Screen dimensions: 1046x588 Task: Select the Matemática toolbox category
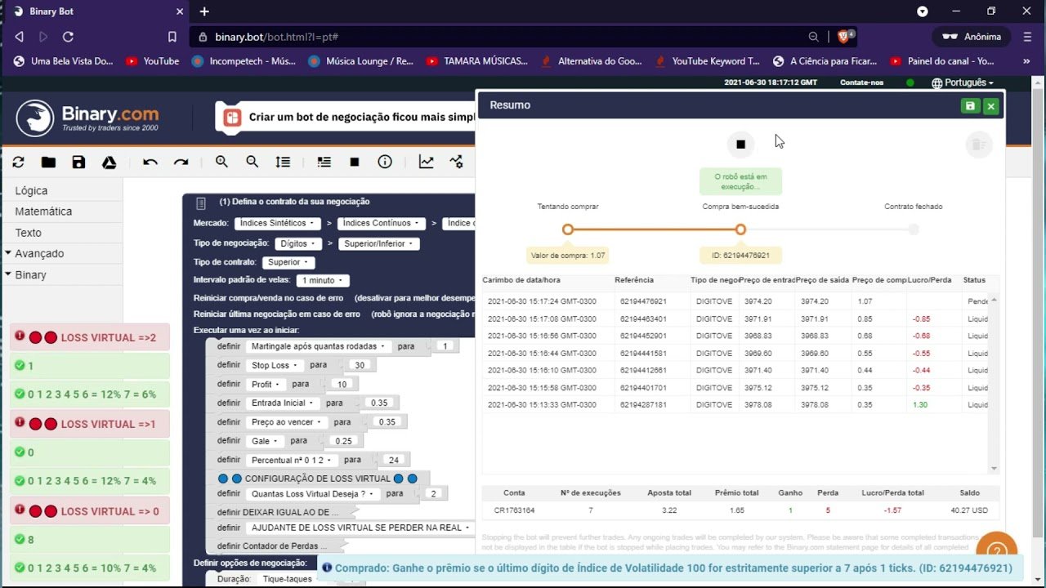click(43, 212)
